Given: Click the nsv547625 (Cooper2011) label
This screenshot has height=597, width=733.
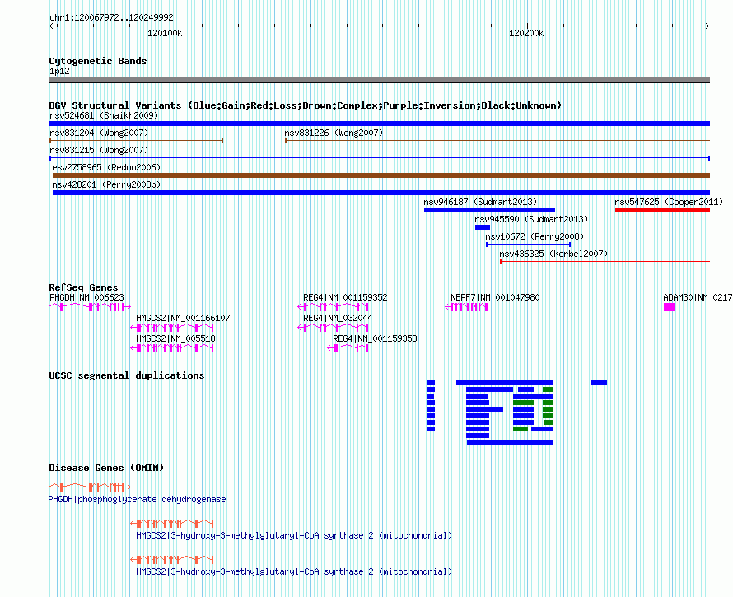Looking at the screenshot, I should coord(669,202).
